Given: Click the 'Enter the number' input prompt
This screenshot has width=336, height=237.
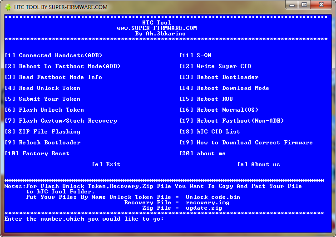Looking at the screenshot, I should (84, 219).
